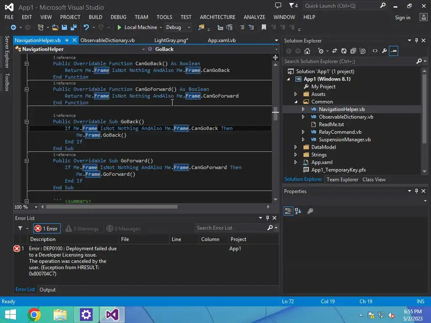Click the New Project toolbar icon

(x=40, y=27)
